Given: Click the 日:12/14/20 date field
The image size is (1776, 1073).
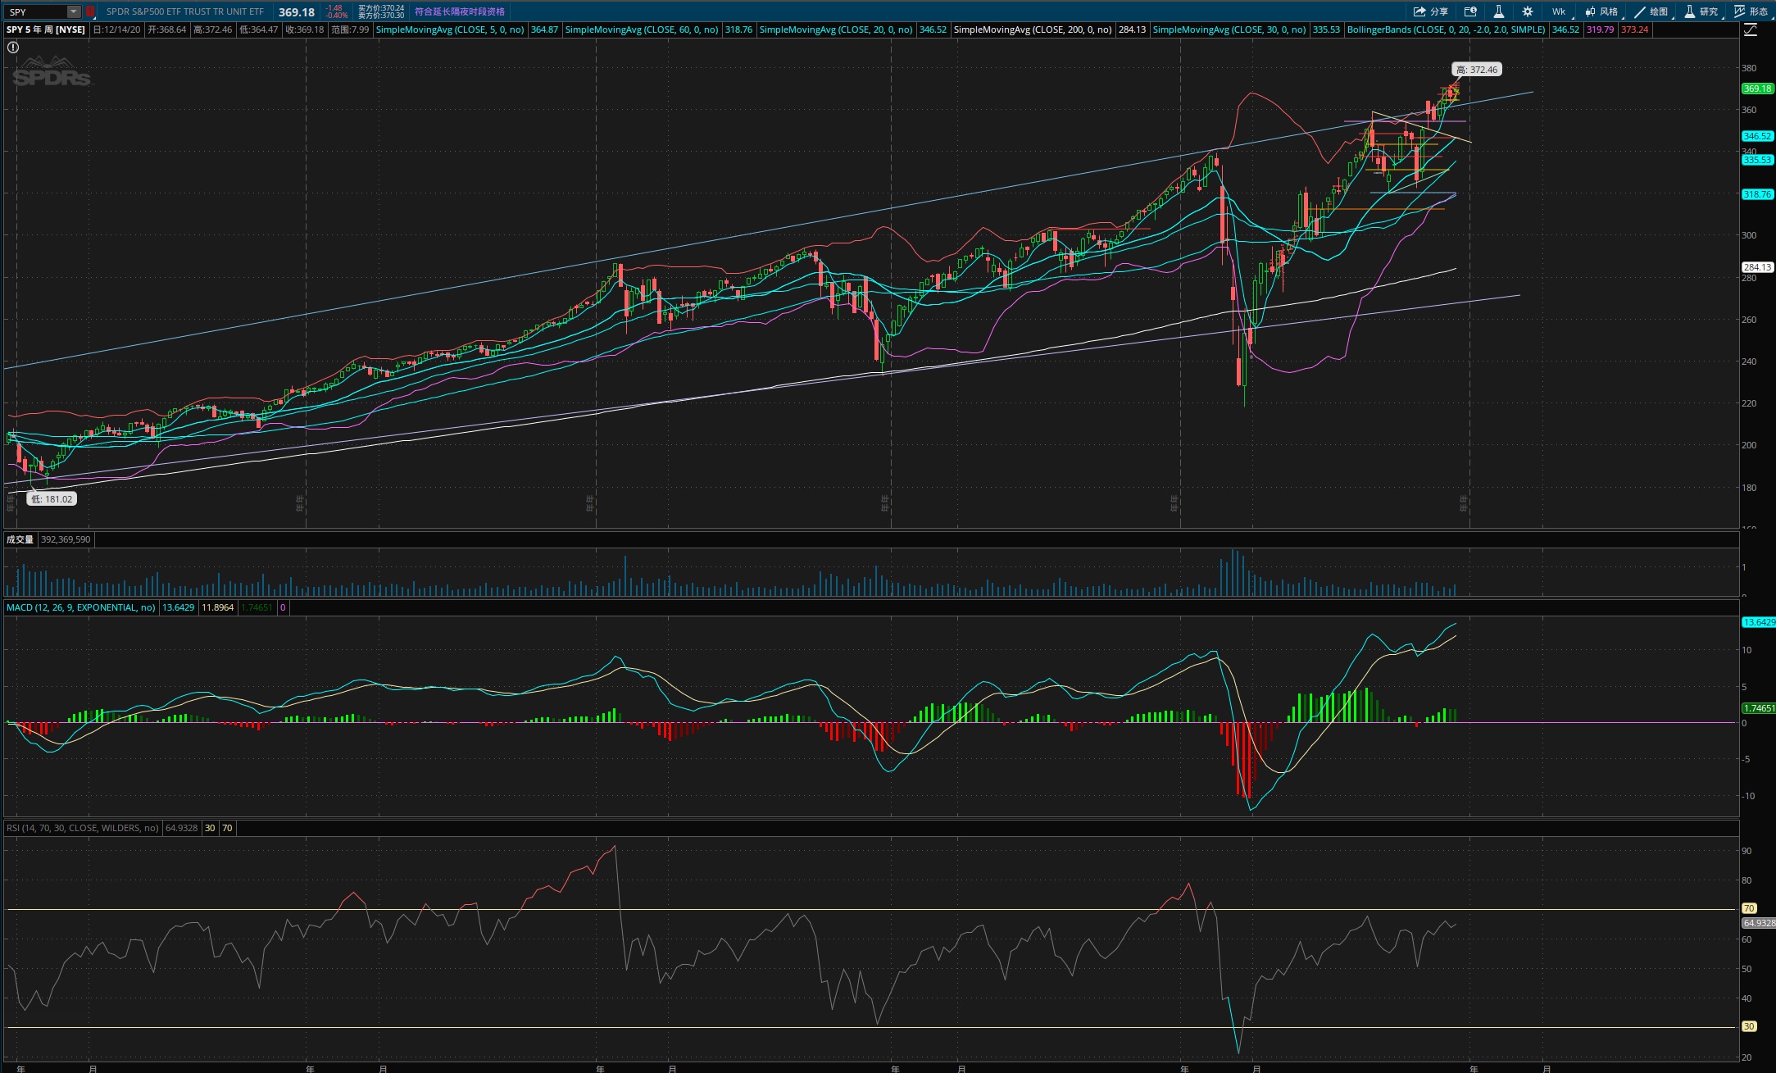Looking at the screenshot, I should (x=116, y=30).
